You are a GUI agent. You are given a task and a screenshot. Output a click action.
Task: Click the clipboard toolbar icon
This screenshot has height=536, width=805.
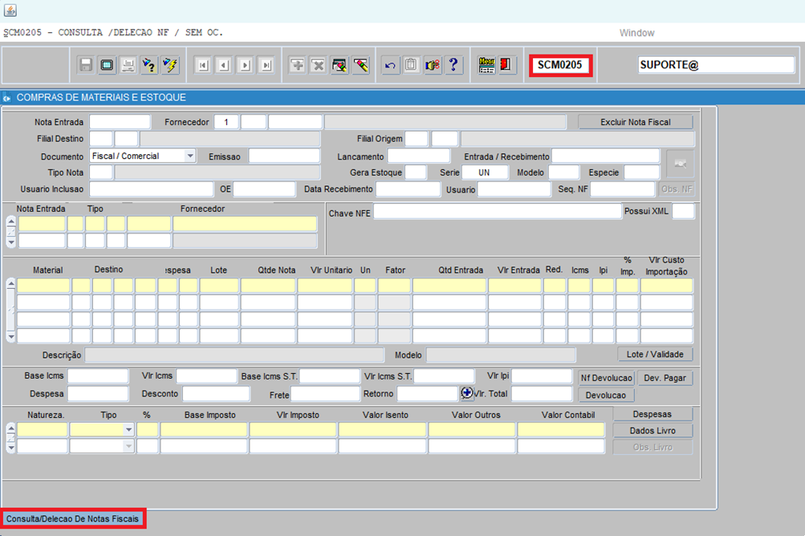tap(411, 65)
